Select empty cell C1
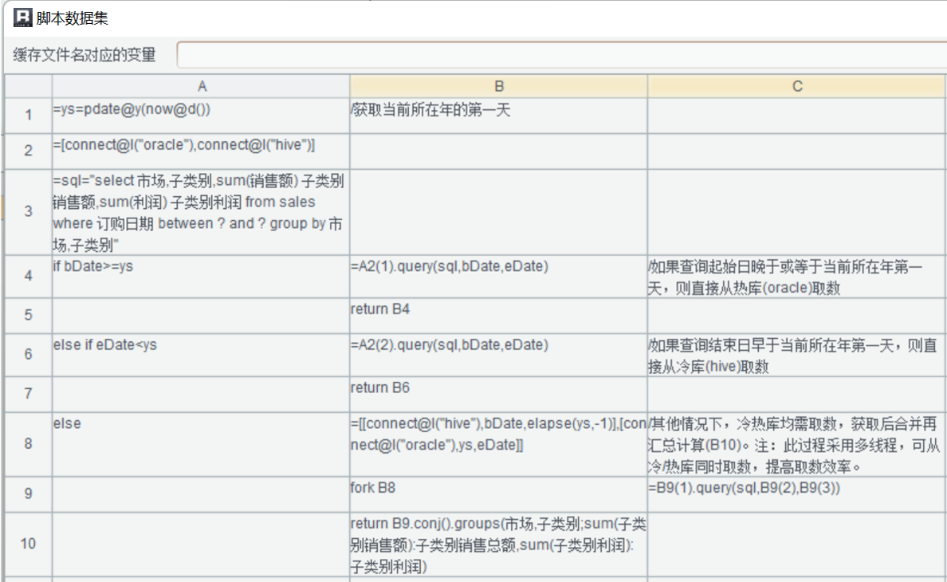 pos(796,116)
